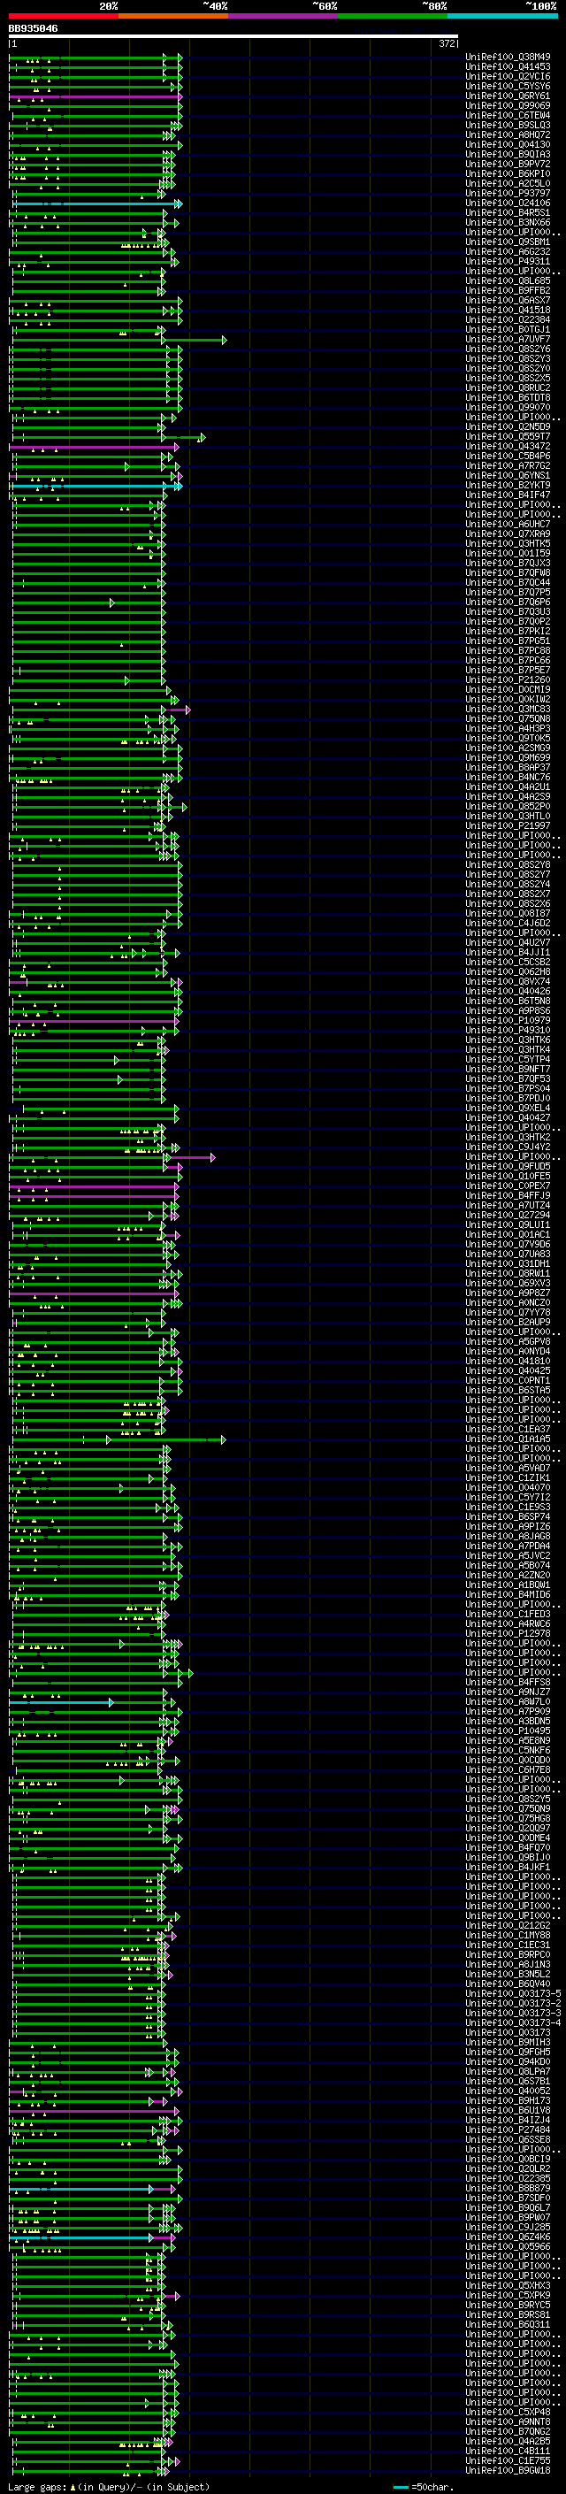566x2494 pixels.
Task: Select hit UniRef100_Q2VCI6
Action: (x=508, y=76)
